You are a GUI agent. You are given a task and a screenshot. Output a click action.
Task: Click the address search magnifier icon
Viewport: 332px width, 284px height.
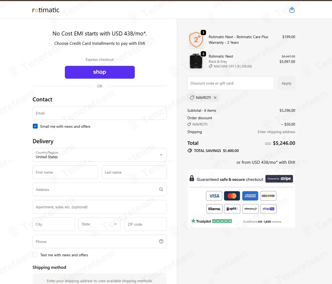pos(161,189)
